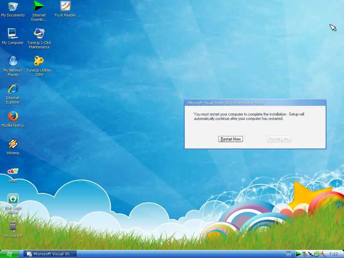Select the TuneUp Utilities 2008 icon

click(x=39, y=66)
